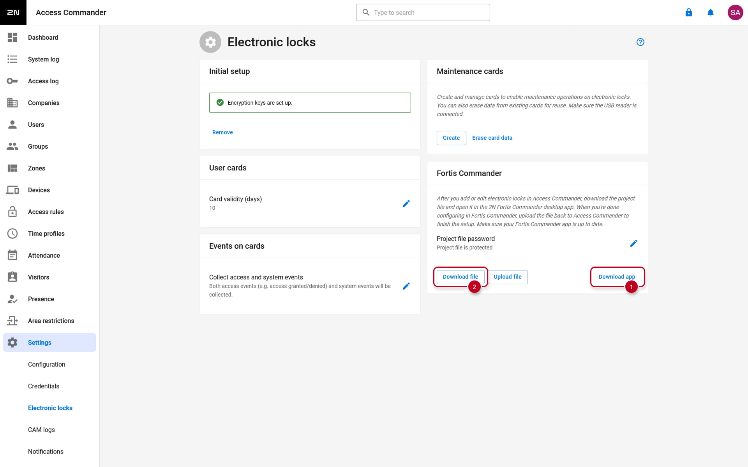Open Access rules section

click(50, 212)
